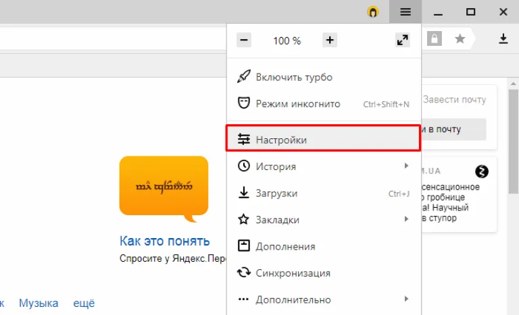Click the 100 % zoom value
519x315 pixels.
(287, 40)
